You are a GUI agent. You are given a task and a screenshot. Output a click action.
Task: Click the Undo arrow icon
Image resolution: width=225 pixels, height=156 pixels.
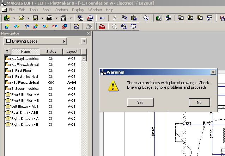[102, 18]
